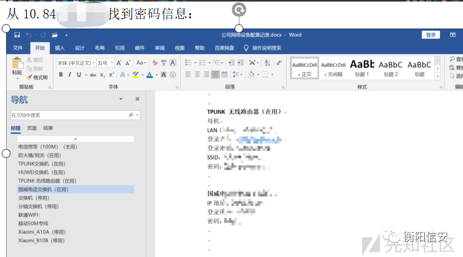Viewport: 463px width, 257px height.
Task: Show or hide paragraph marks
Action: click(279, 63)
